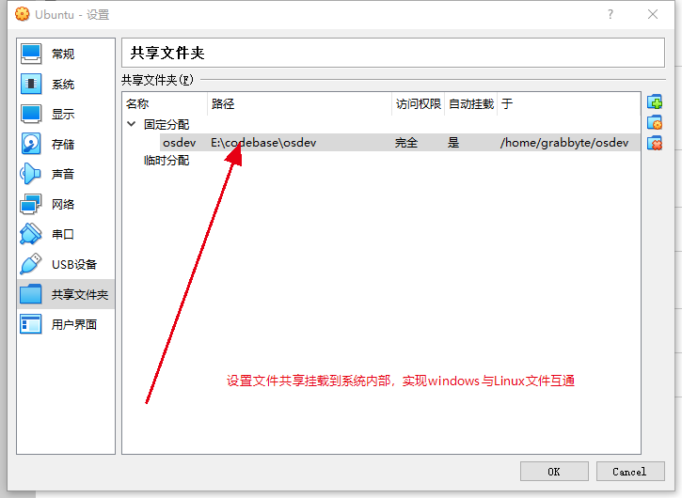Click the remove shared folder icon
This screenshot has height=498, width=682.
click(655, 143)
